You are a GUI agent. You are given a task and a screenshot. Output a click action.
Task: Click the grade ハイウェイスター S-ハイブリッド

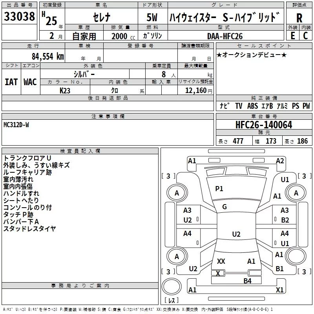click(225, 17)
